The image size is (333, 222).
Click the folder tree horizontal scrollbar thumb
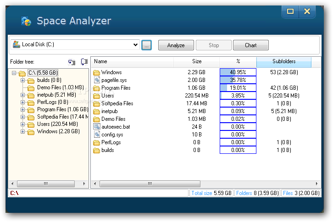pos(46,184)
